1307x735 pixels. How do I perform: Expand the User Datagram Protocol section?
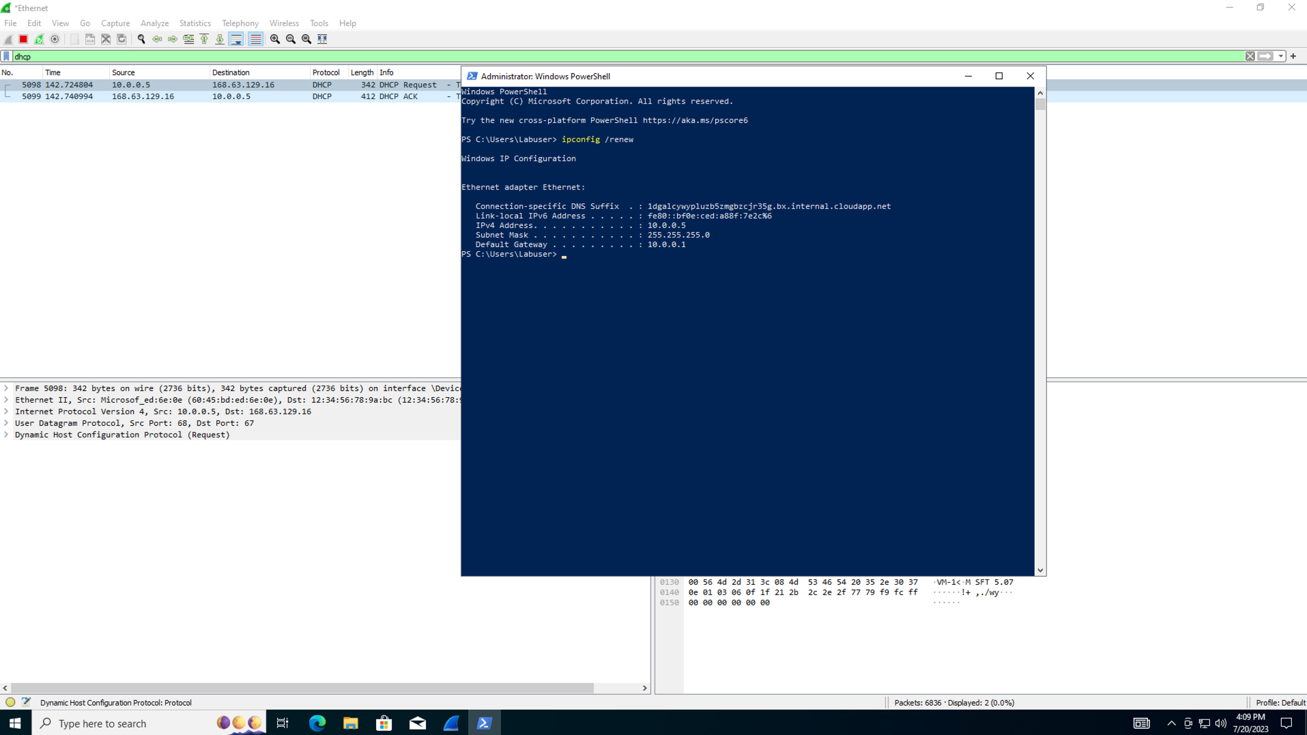coord(6,423)
